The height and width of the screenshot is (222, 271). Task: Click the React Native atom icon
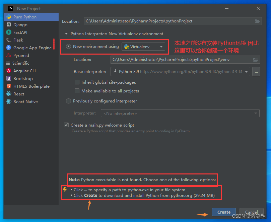click(9, 101)
